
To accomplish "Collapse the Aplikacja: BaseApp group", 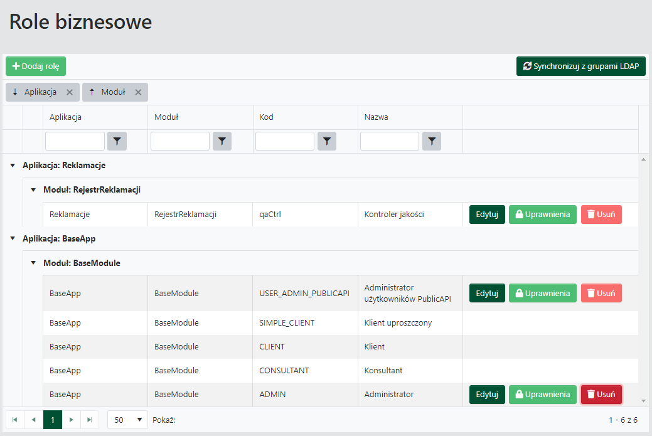I will tap(13, 238).
